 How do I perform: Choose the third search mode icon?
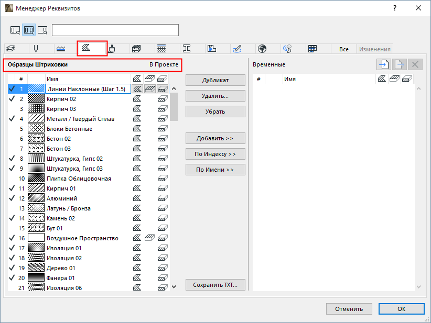point(42,30)
